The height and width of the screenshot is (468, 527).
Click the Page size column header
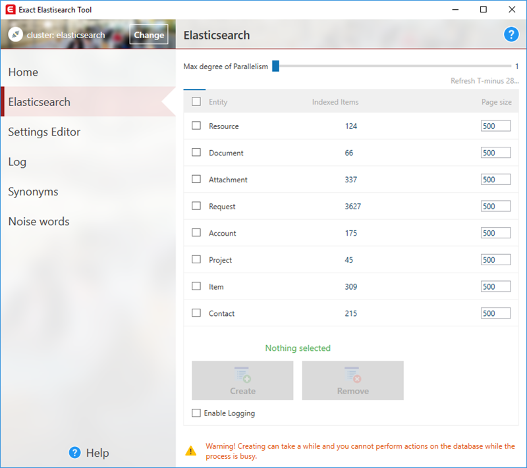click(497, 102)
